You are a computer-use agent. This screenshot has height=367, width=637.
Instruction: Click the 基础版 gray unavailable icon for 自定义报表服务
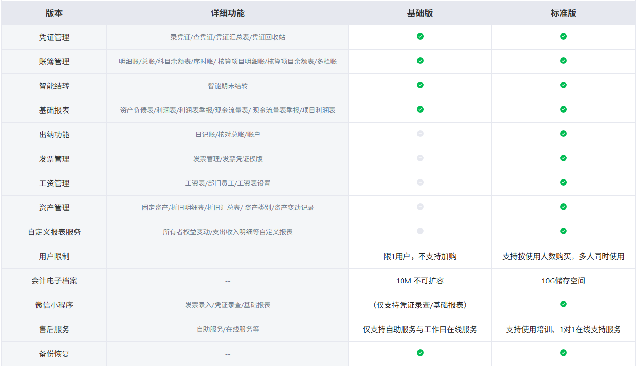coord(420,231)
